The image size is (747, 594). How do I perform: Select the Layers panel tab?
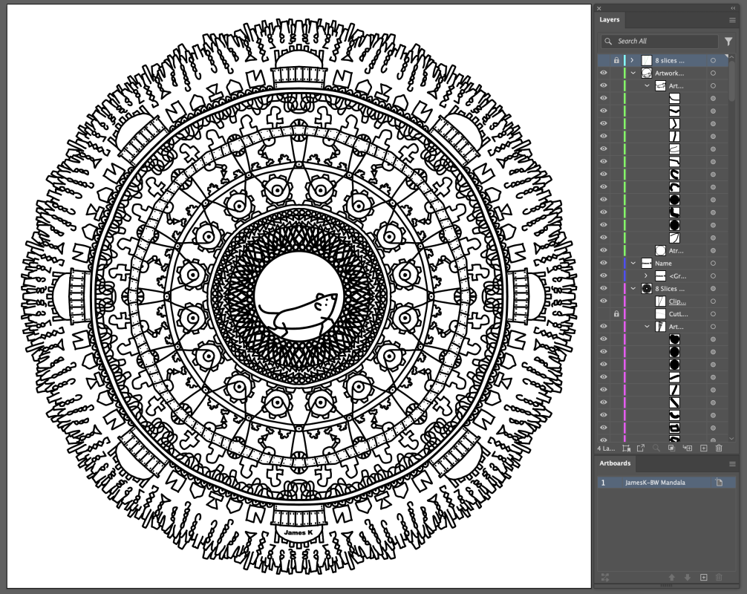coord(610,20)
